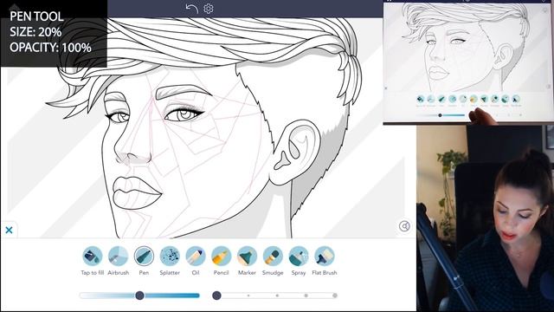Click the "OPACITY: 100%" overlay text
This screenshot has width=554, height=312.
[x=50, y=48]
